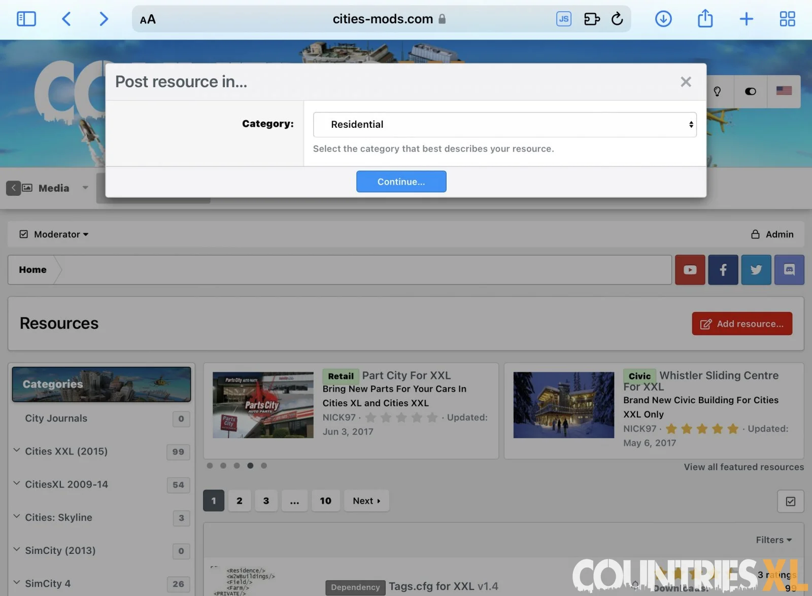The height and width of the screenshot is (596, 812).
Task: Open Whistler Sliding Centre thumbnail
Action: pos(563,405)
